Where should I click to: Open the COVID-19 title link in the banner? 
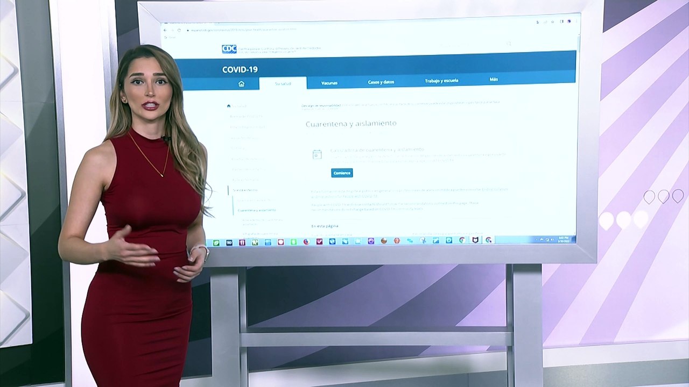(x=240, y=69)
